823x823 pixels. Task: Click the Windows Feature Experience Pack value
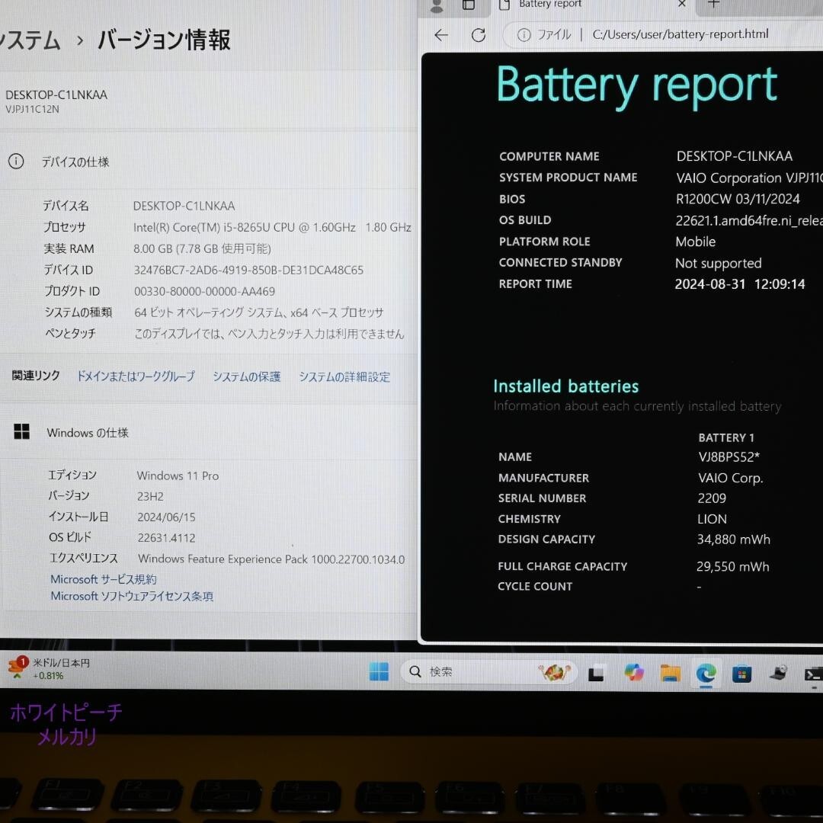[271, 559]
